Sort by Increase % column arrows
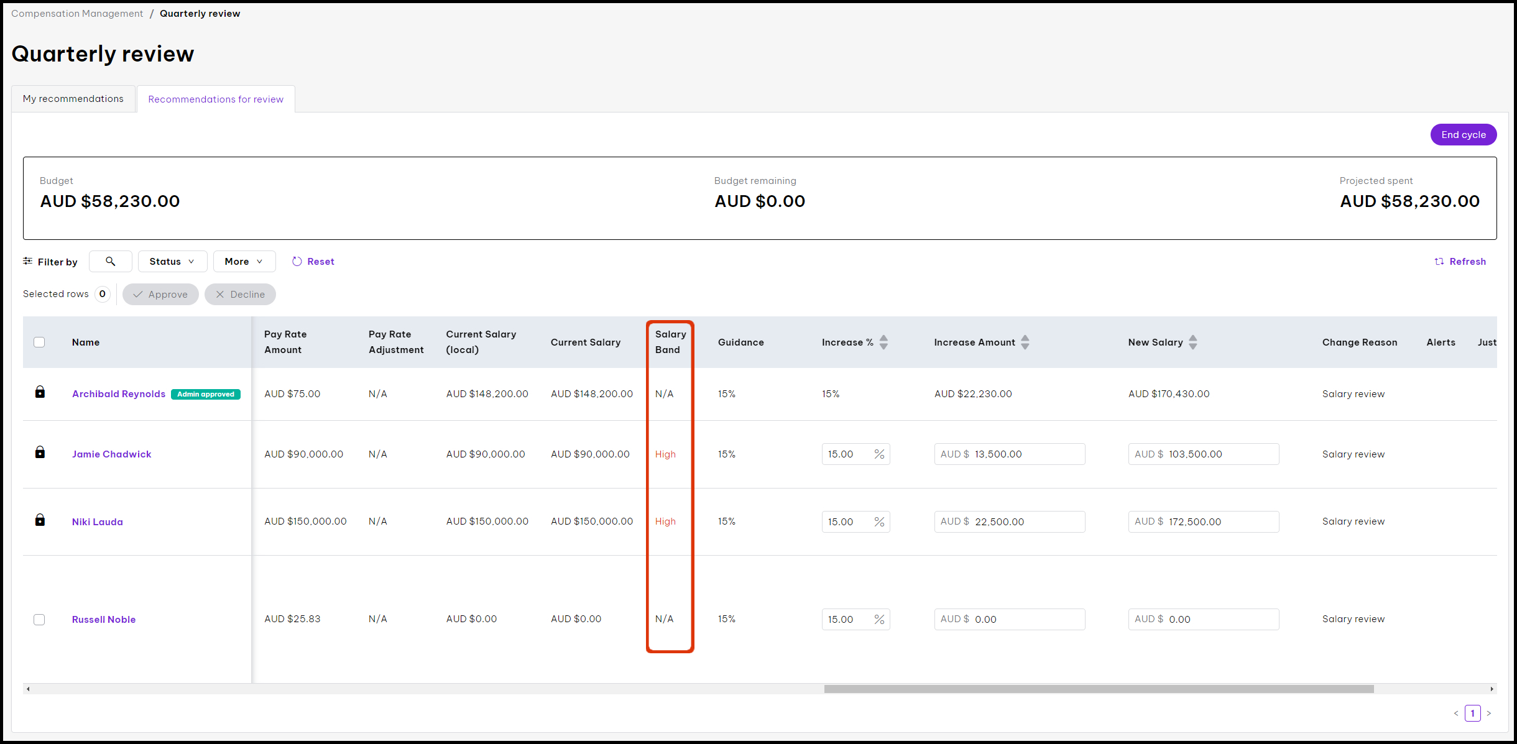Screen dimensions: 1517x744 [883, 342]
